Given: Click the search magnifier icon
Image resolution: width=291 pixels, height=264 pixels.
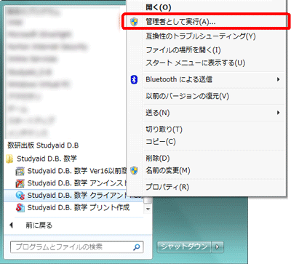Looking at the screenshot, I should pos(137,247).
